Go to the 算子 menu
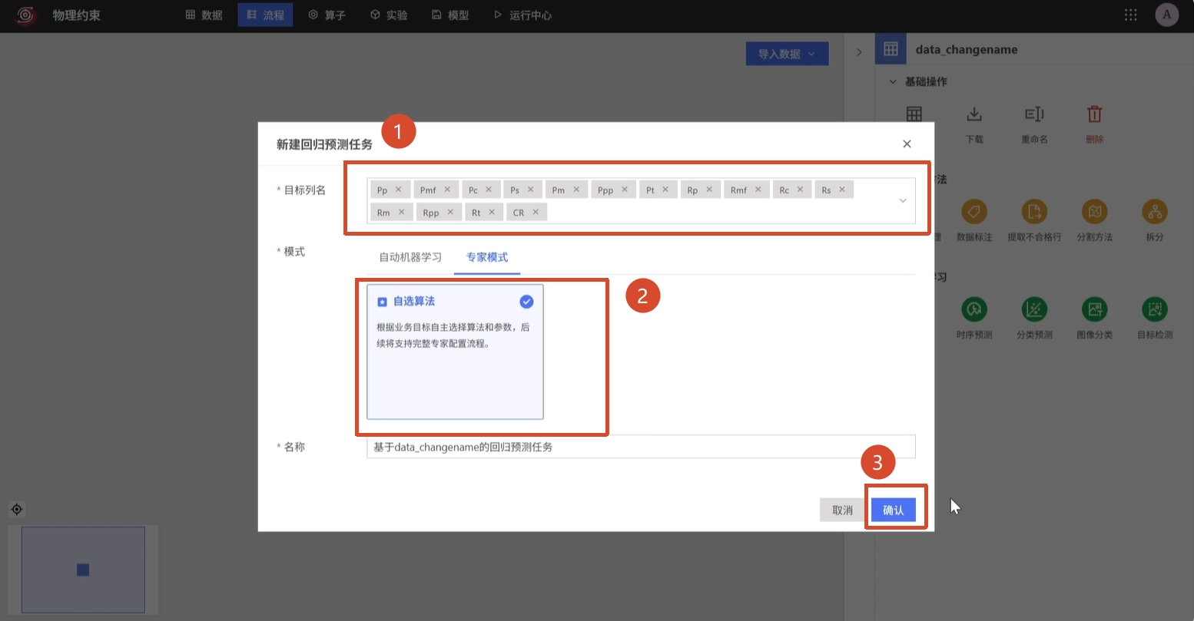The height and width of the screenshot is (621, 1194). coord(327,15)
